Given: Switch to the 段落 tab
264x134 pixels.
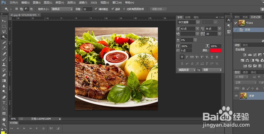Looking at the screenshot, I should (188, 17).
